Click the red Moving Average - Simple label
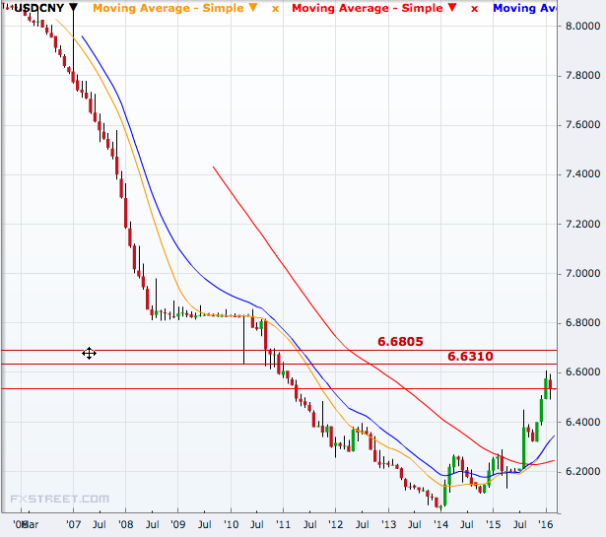 [x=368, y=8]
